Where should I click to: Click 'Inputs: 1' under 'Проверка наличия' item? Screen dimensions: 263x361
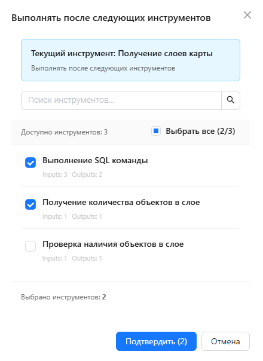[x=55, y=258]
